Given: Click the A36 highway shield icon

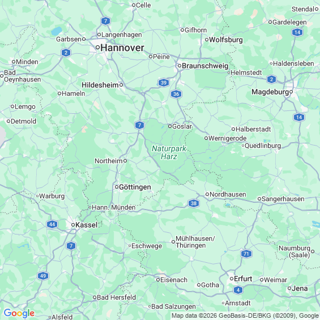Looking at the screenshot, I should tap(176, 94).
